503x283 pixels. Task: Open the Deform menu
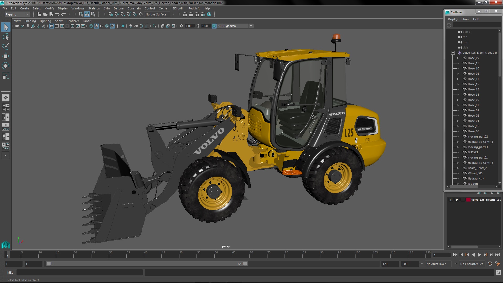(119, 8)
